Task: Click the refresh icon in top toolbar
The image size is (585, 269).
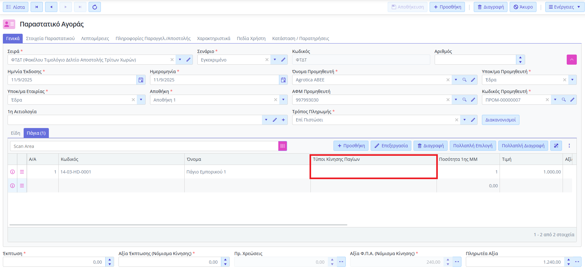Action: pyautogui.click(x=95, y=7)
